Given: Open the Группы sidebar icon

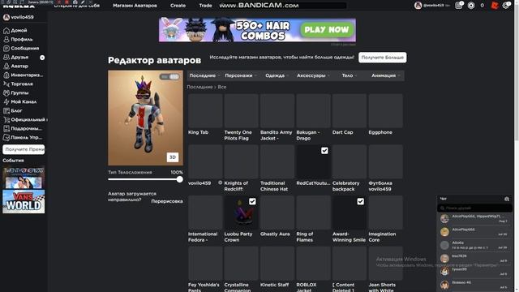Looking at the screenshot, I should click(6, 93).
